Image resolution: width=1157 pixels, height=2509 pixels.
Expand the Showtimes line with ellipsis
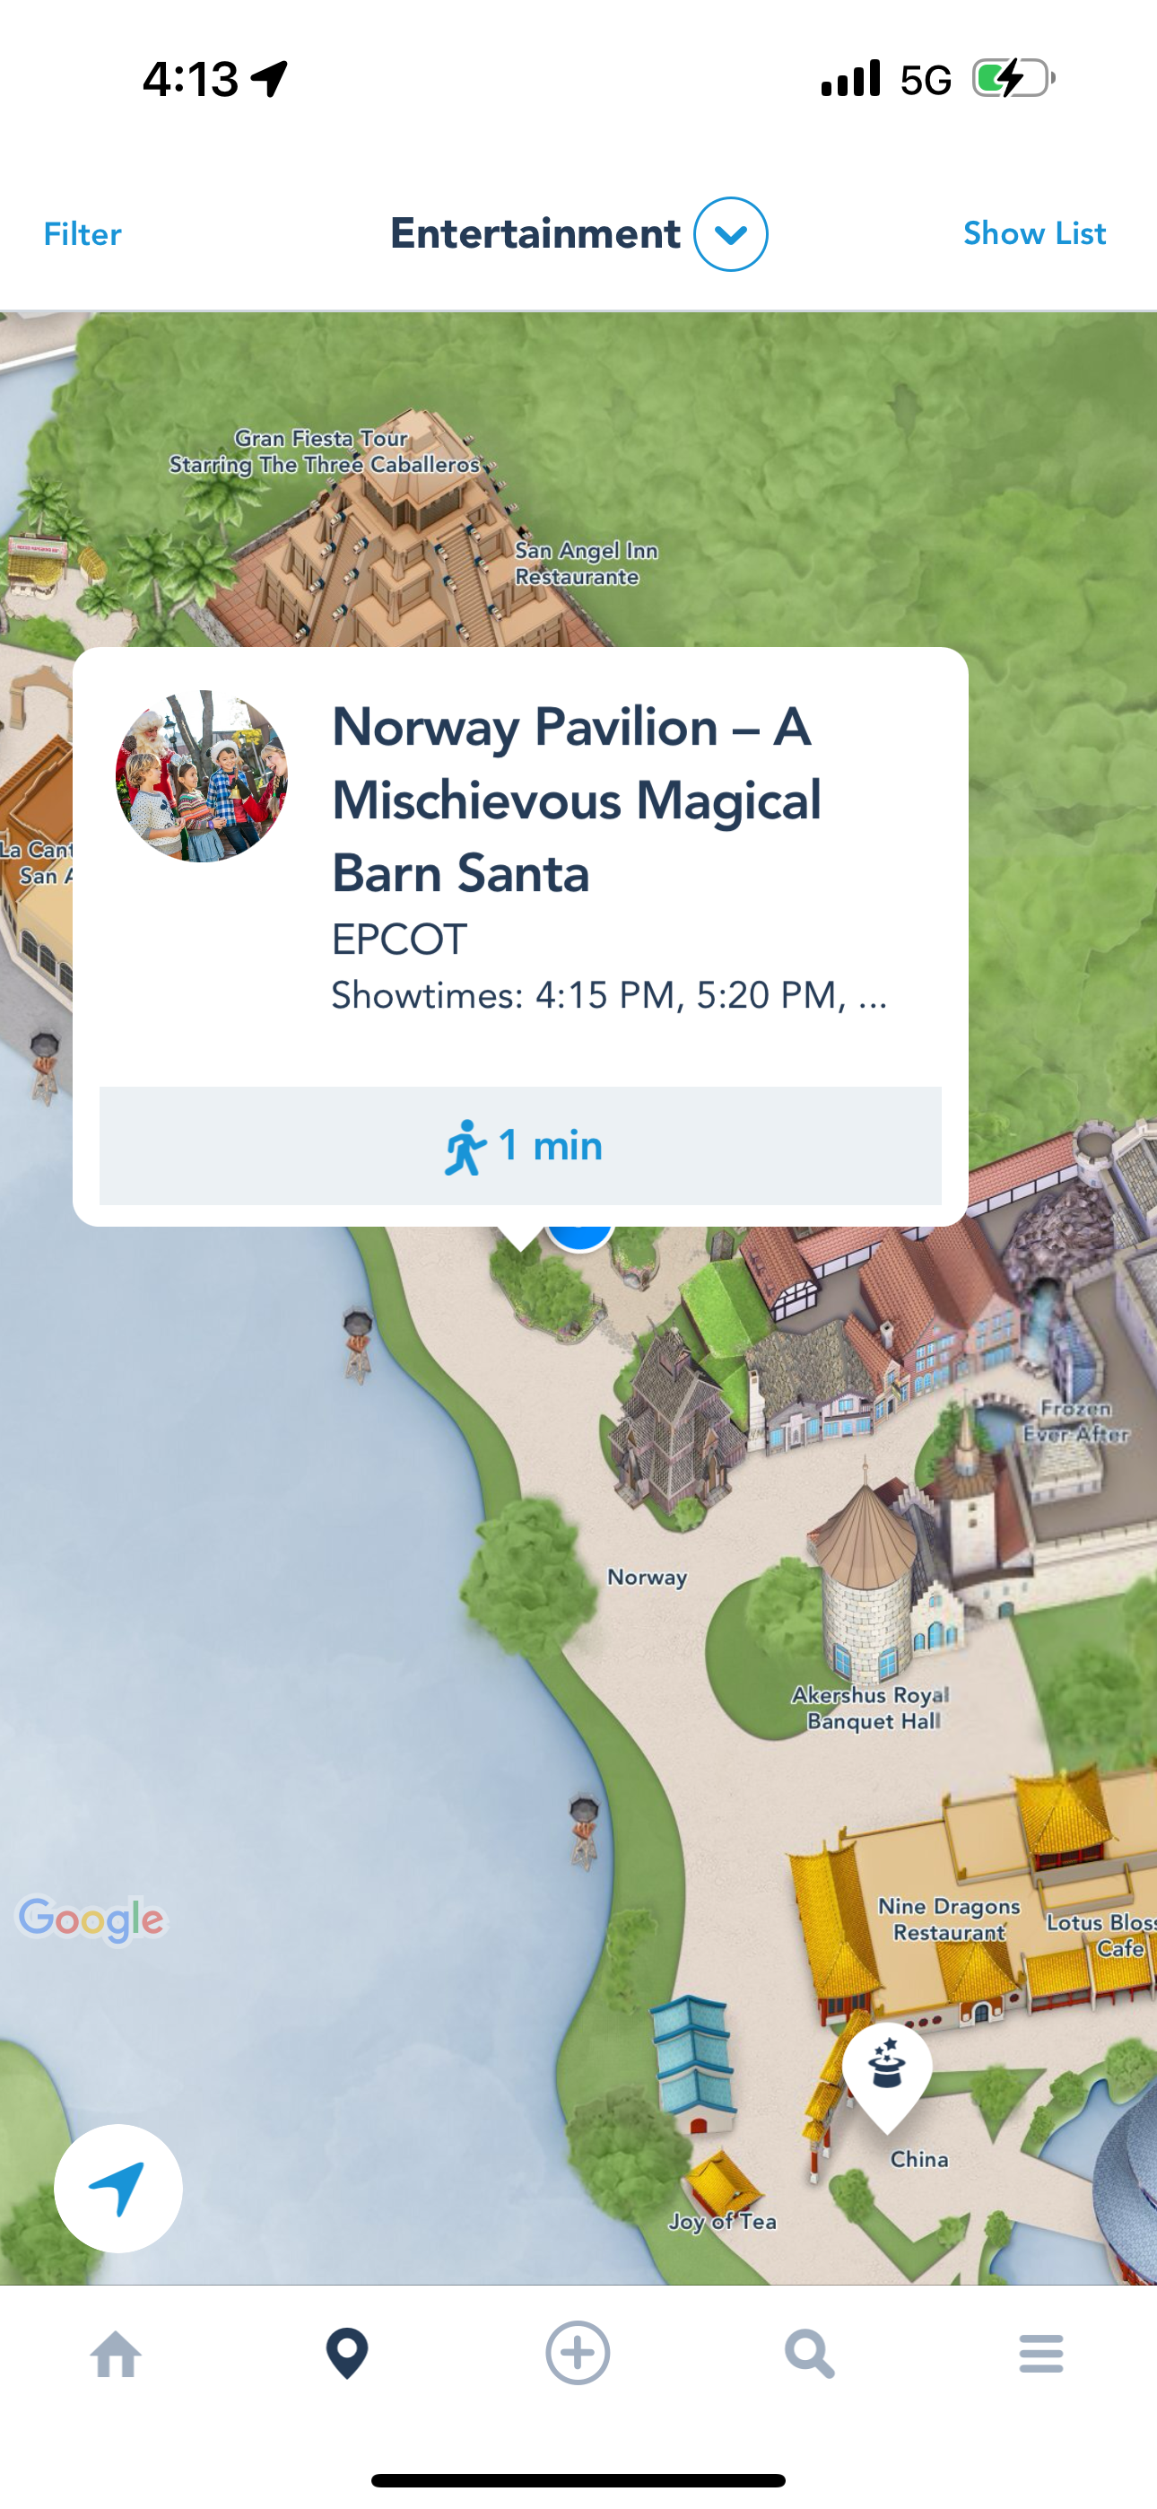(610, 995)
